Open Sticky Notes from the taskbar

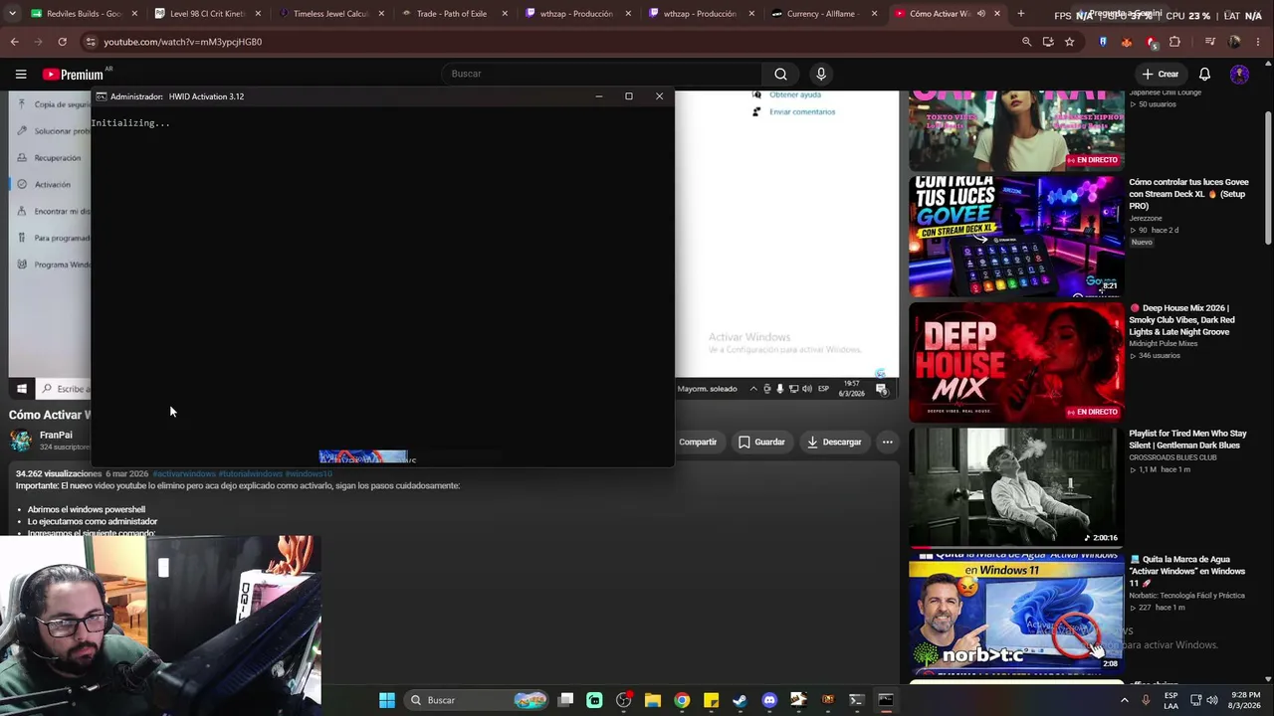[x=711, y=700]
